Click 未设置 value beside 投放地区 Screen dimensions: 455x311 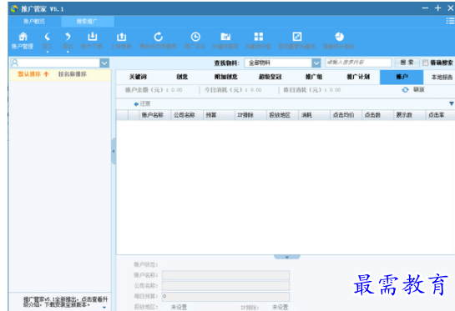179,307
